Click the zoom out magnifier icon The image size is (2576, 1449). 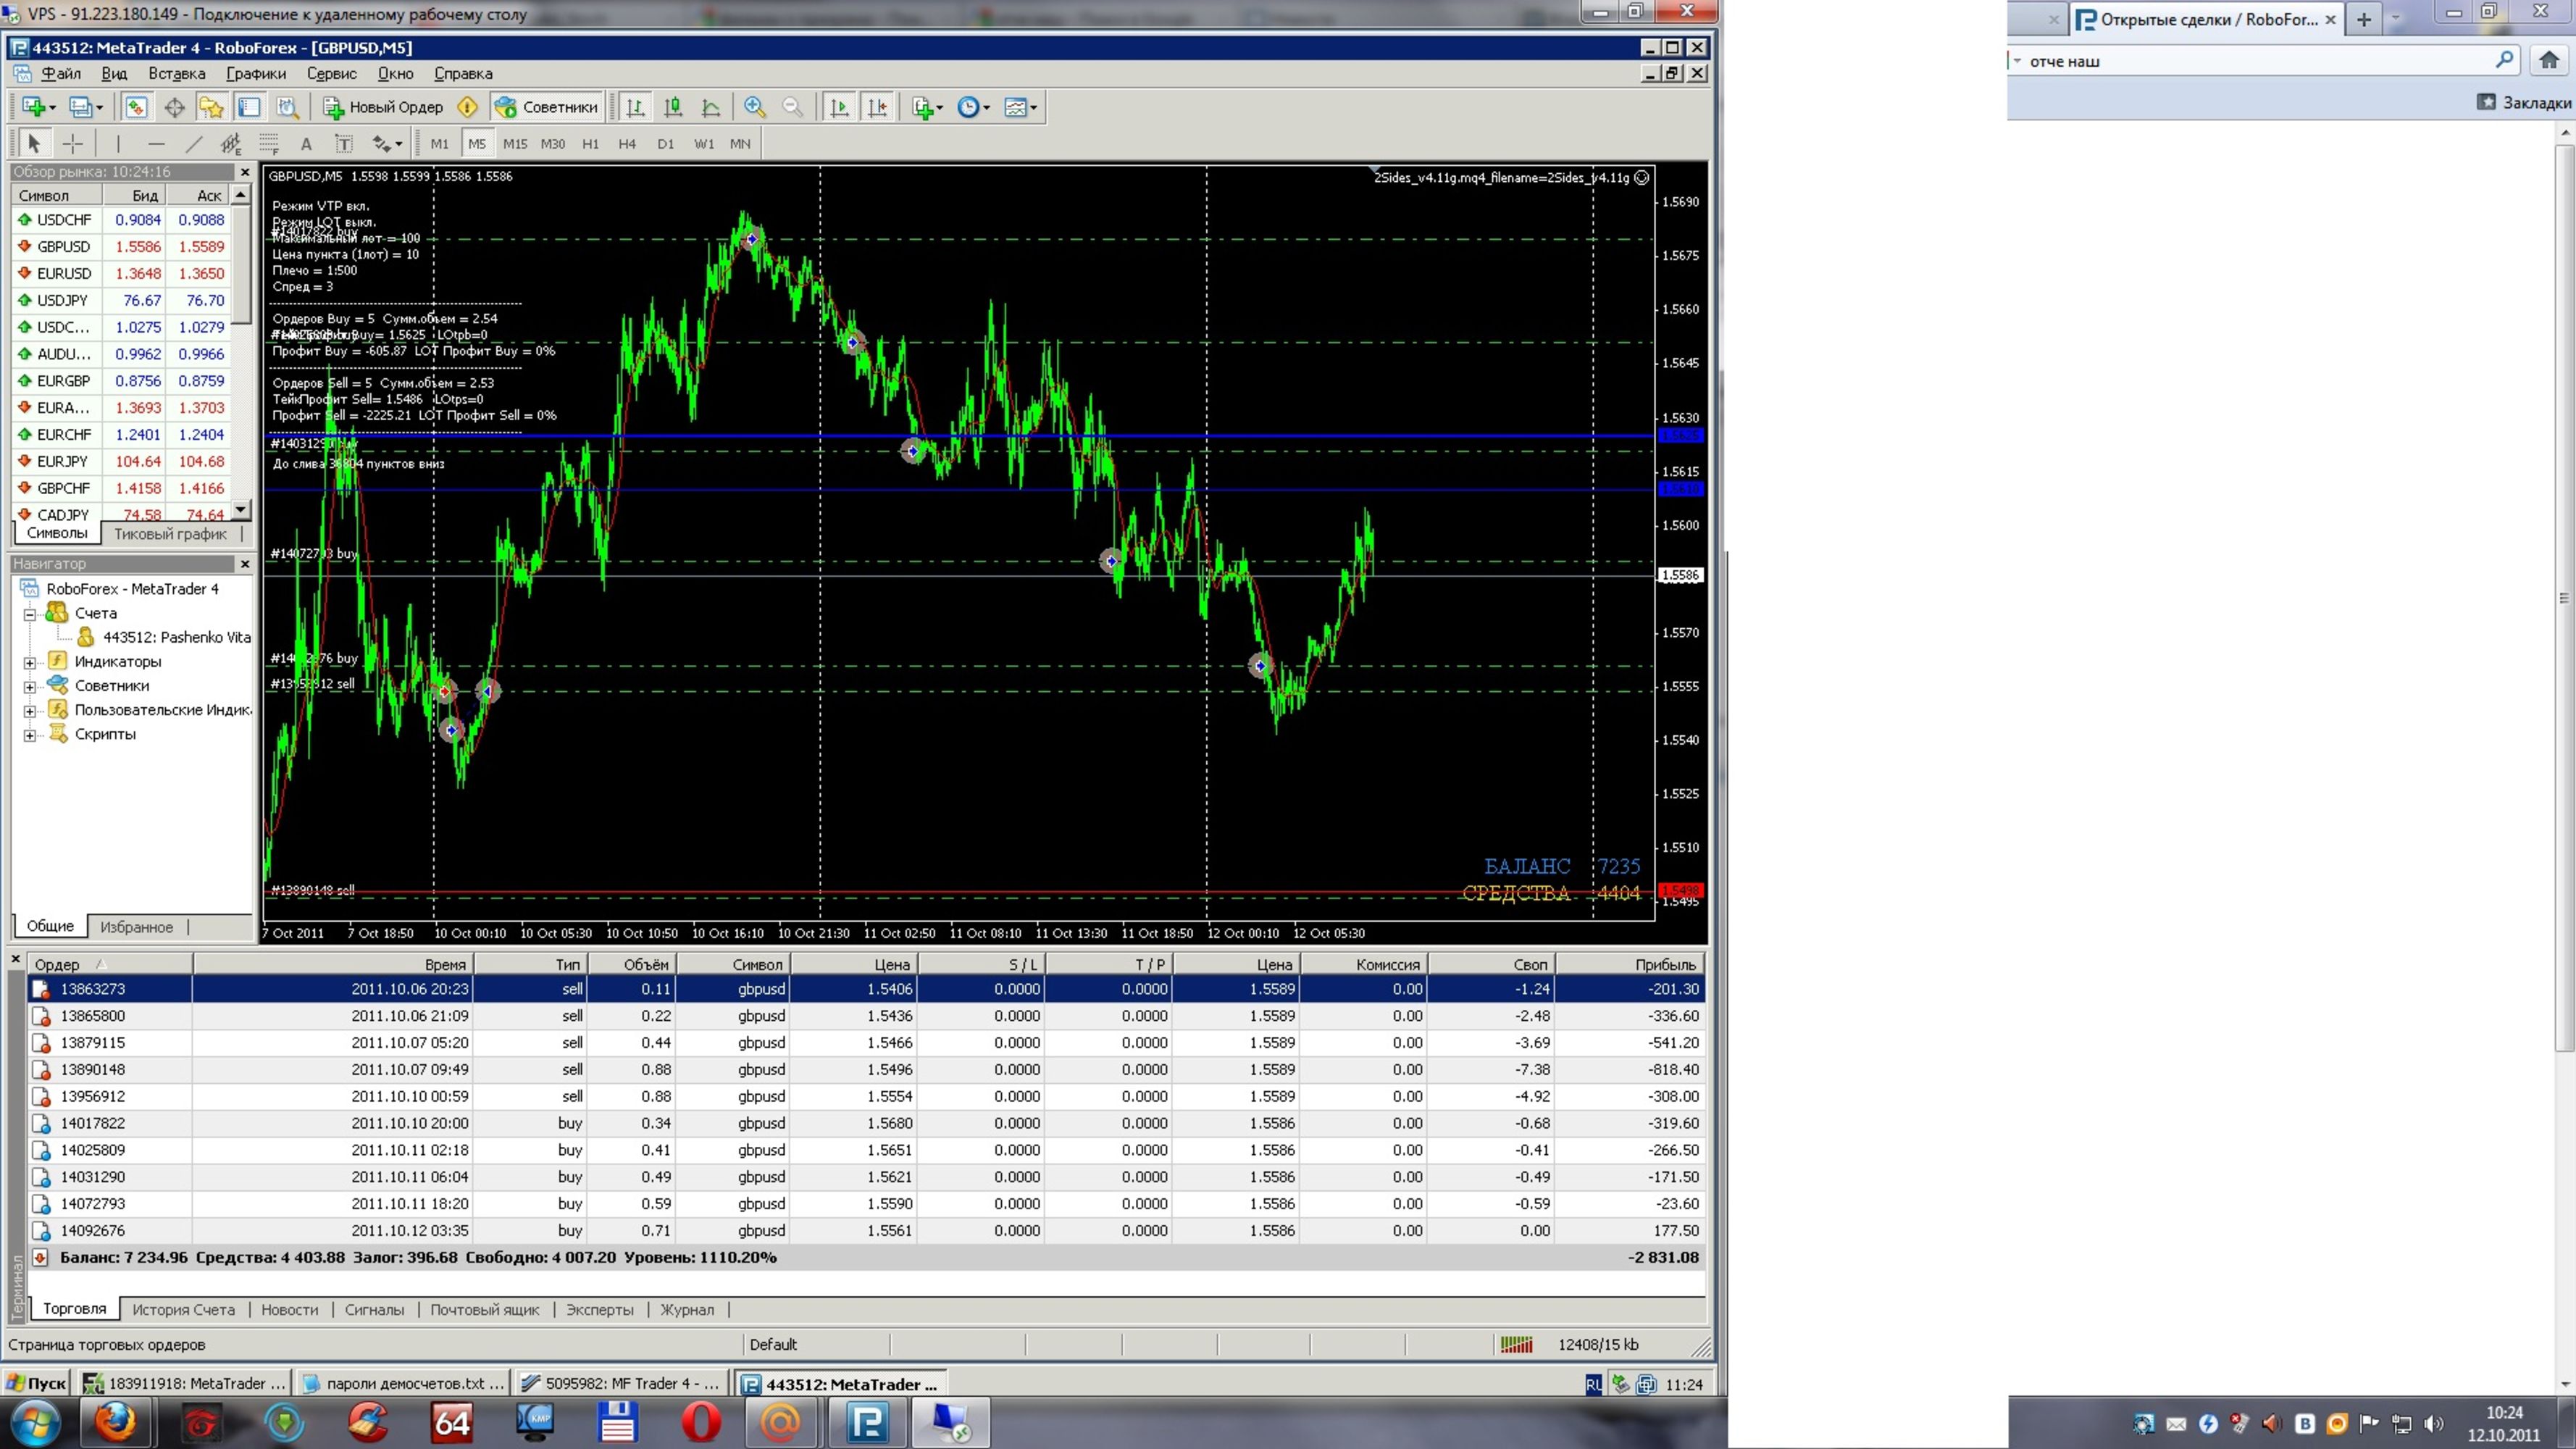coord(793,107)
